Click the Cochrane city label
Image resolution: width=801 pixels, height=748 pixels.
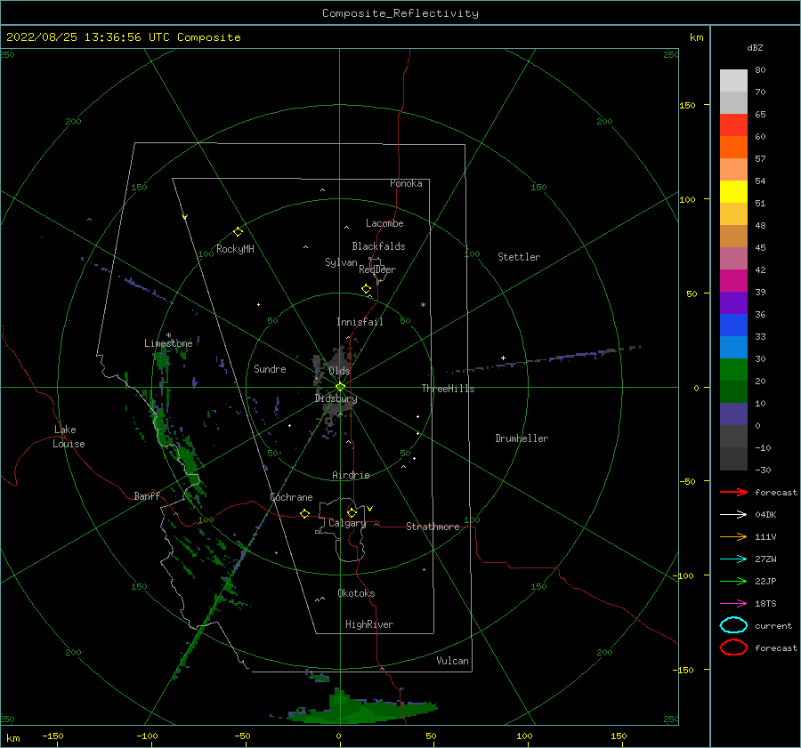[291, 497]
